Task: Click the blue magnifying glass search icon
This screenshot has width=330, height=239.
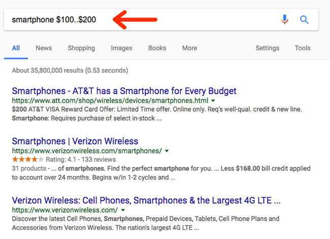Action: coord(304,20)
